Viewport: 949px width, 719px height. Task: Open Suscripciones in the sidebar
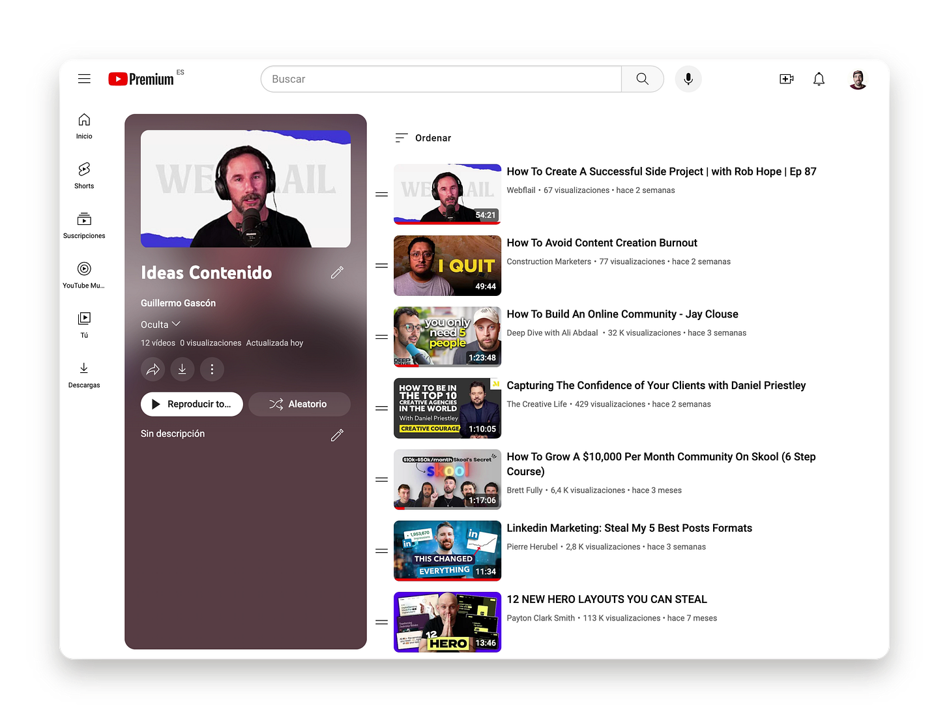pos(84,226)
